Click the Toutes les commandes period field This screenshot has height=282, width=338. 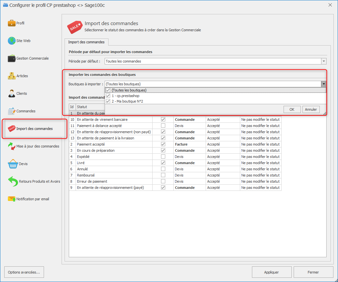coord(213,62)
